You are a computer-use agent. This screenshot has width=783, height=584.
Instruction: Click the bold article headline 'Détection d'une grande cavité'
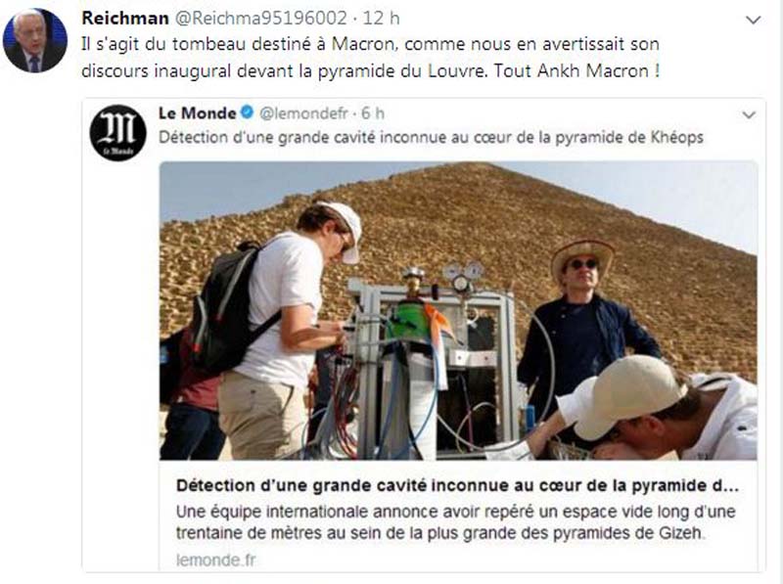[457, 485]
